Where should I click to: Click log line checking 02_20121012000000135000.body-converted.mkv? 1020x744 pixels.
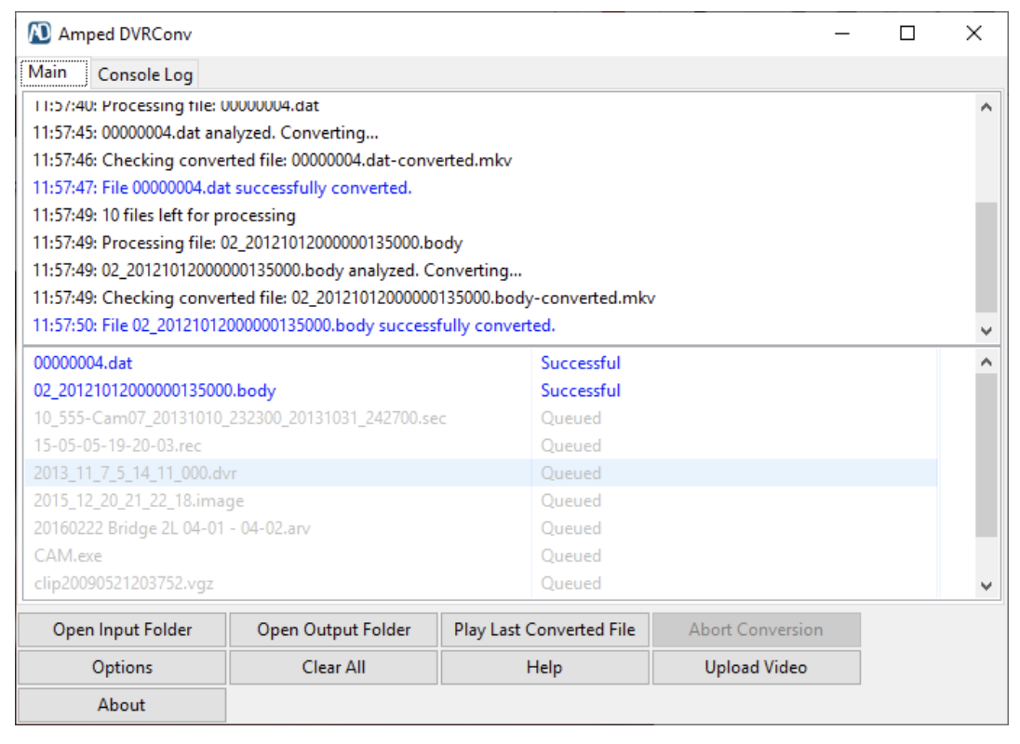pos(344,299)
